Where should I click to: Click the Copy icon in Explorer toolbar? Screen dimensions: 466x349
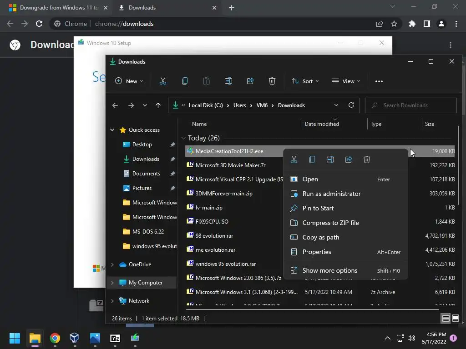pyautogui.click(x=185, y=81)
